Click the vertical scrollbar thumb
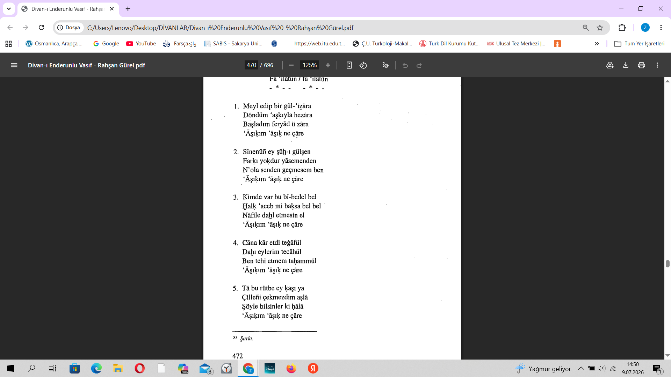 point(668,264)
